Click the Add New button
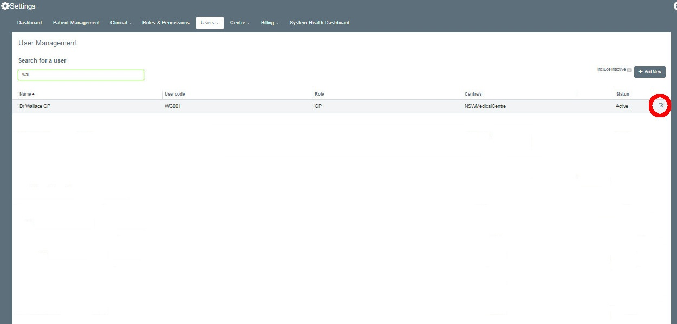This screenshot has width=677, height=324. [x=649, y=71]
